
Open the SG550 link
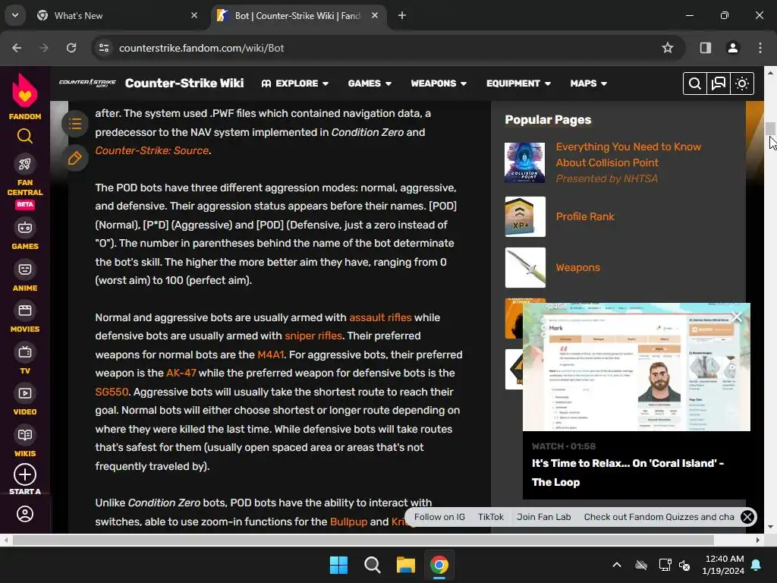(x=112, y=392)
